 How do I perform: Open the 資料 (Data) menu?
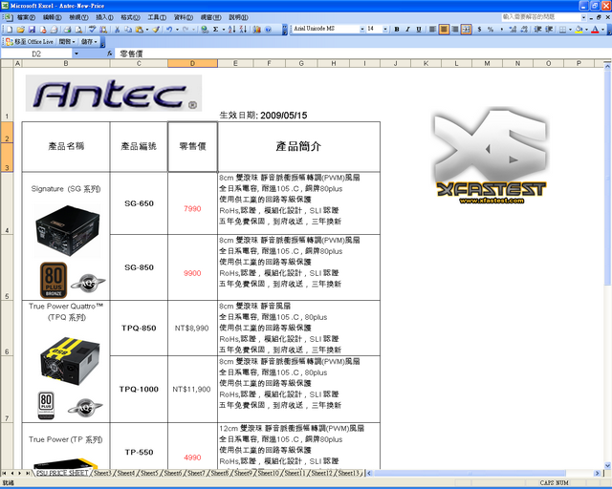coord(183,17)
